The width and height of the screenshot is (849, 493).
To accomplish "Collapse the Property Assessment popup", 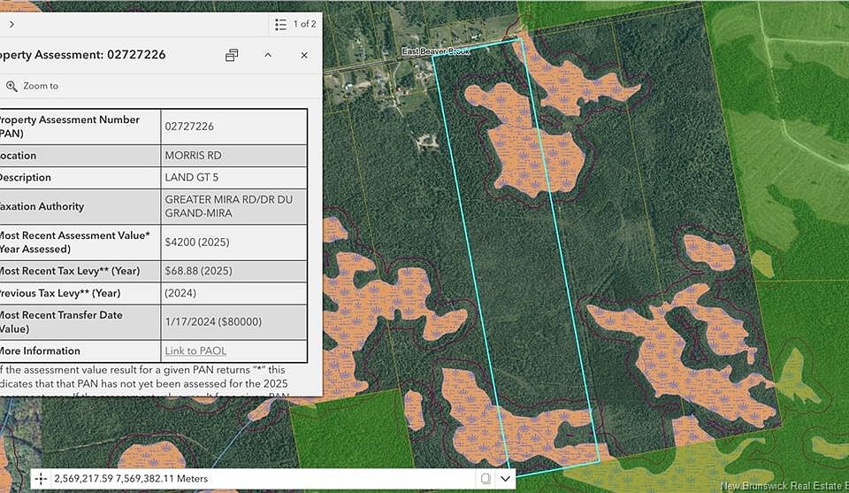I will [x=268, y=55].
